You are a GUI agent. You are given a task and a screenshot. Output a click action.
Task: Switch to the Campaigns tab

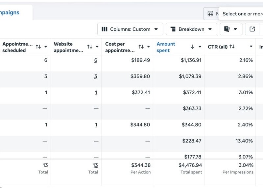pyautogui.click(x=10, y=12)
